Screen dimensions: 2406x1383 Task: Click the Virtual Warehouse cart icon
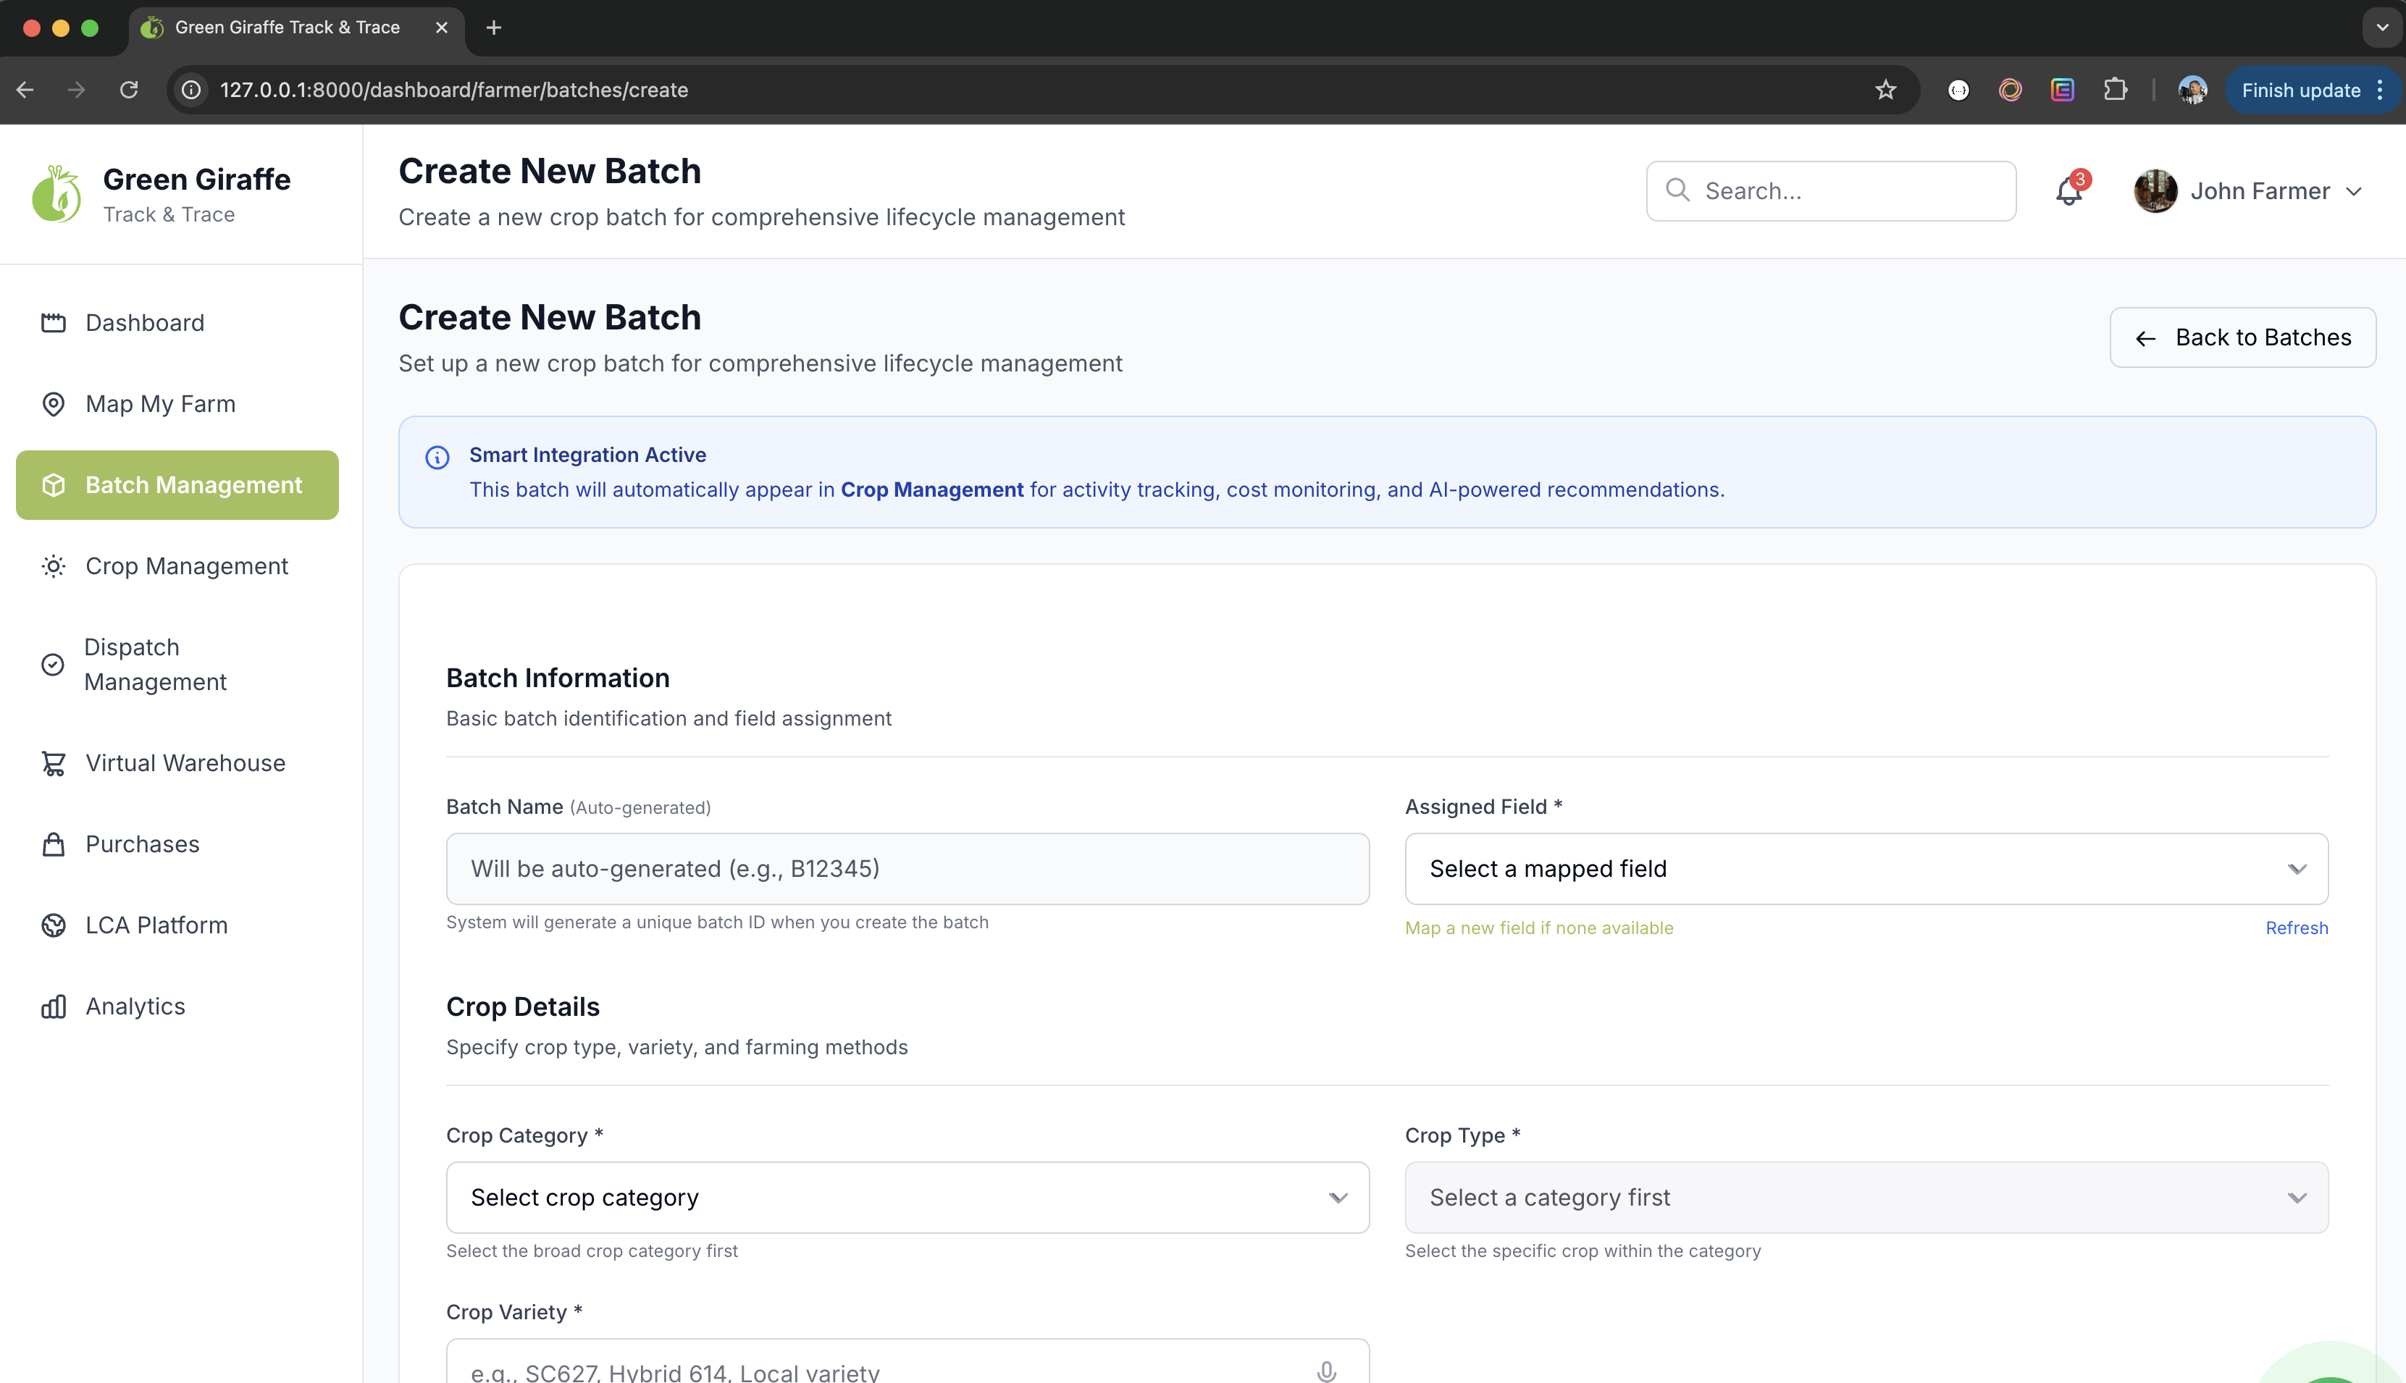[53, 762]
